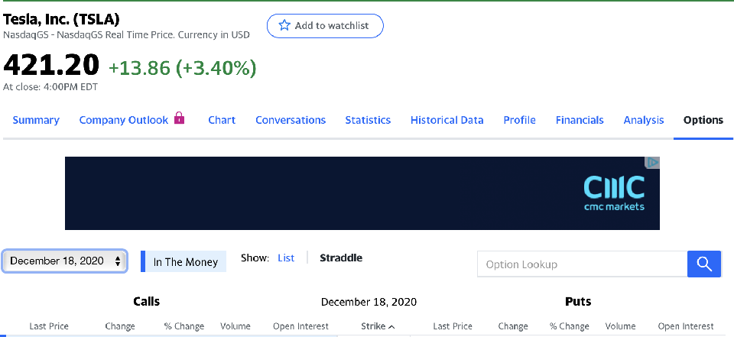Click the star icon on Add to watchlist
This screenshot has height=337, width=734.
tap(284, 25)
